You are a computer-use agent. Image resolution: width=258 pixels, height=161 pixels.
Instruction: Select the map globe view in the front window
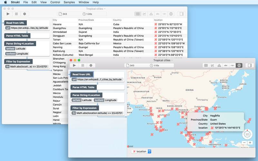pos(239,65)
